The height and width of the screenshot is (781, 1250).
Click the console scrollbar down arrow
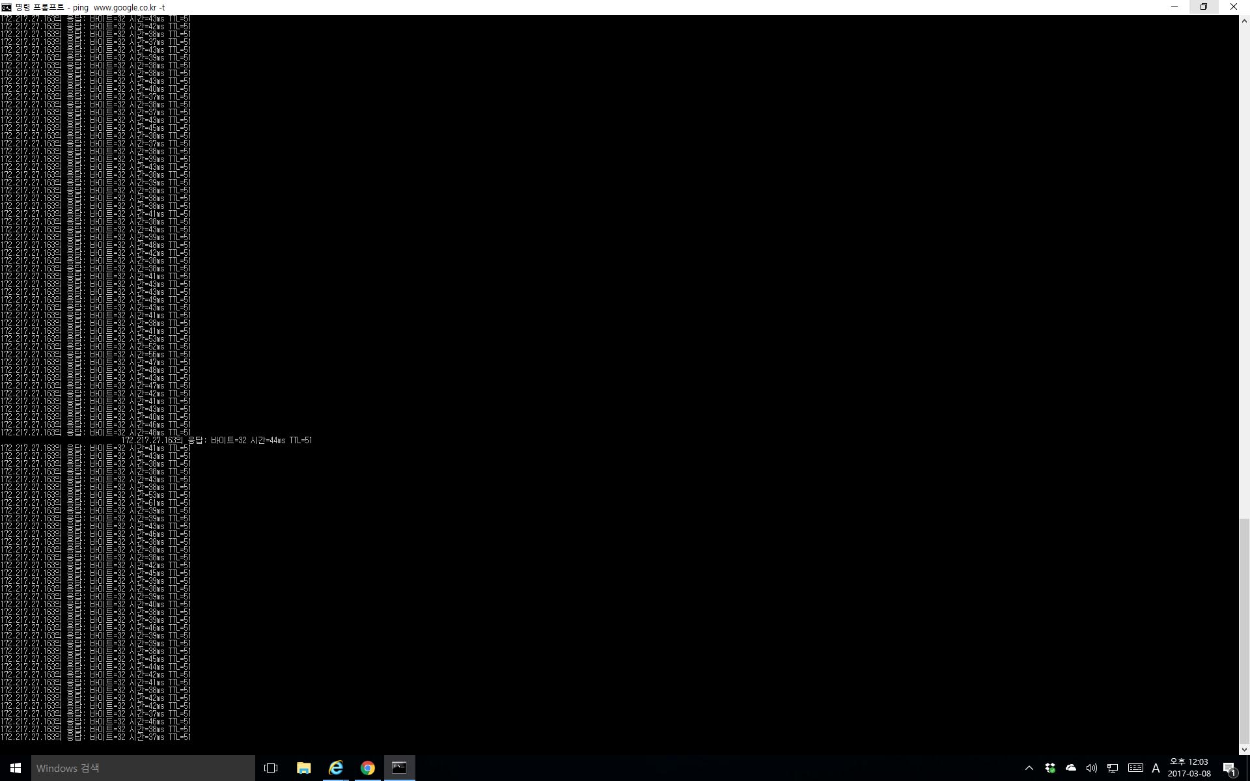1244,749
